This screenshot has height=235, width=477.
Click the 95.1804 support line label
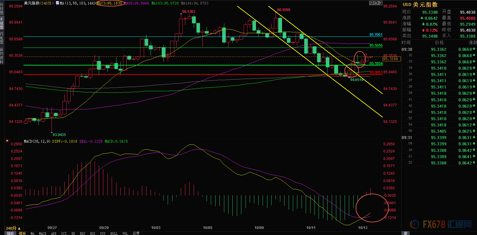click(376, 63)
